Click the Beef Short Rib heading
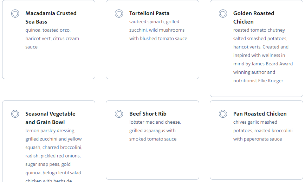This screenshot has height=182, width=305. pos(148,114)
